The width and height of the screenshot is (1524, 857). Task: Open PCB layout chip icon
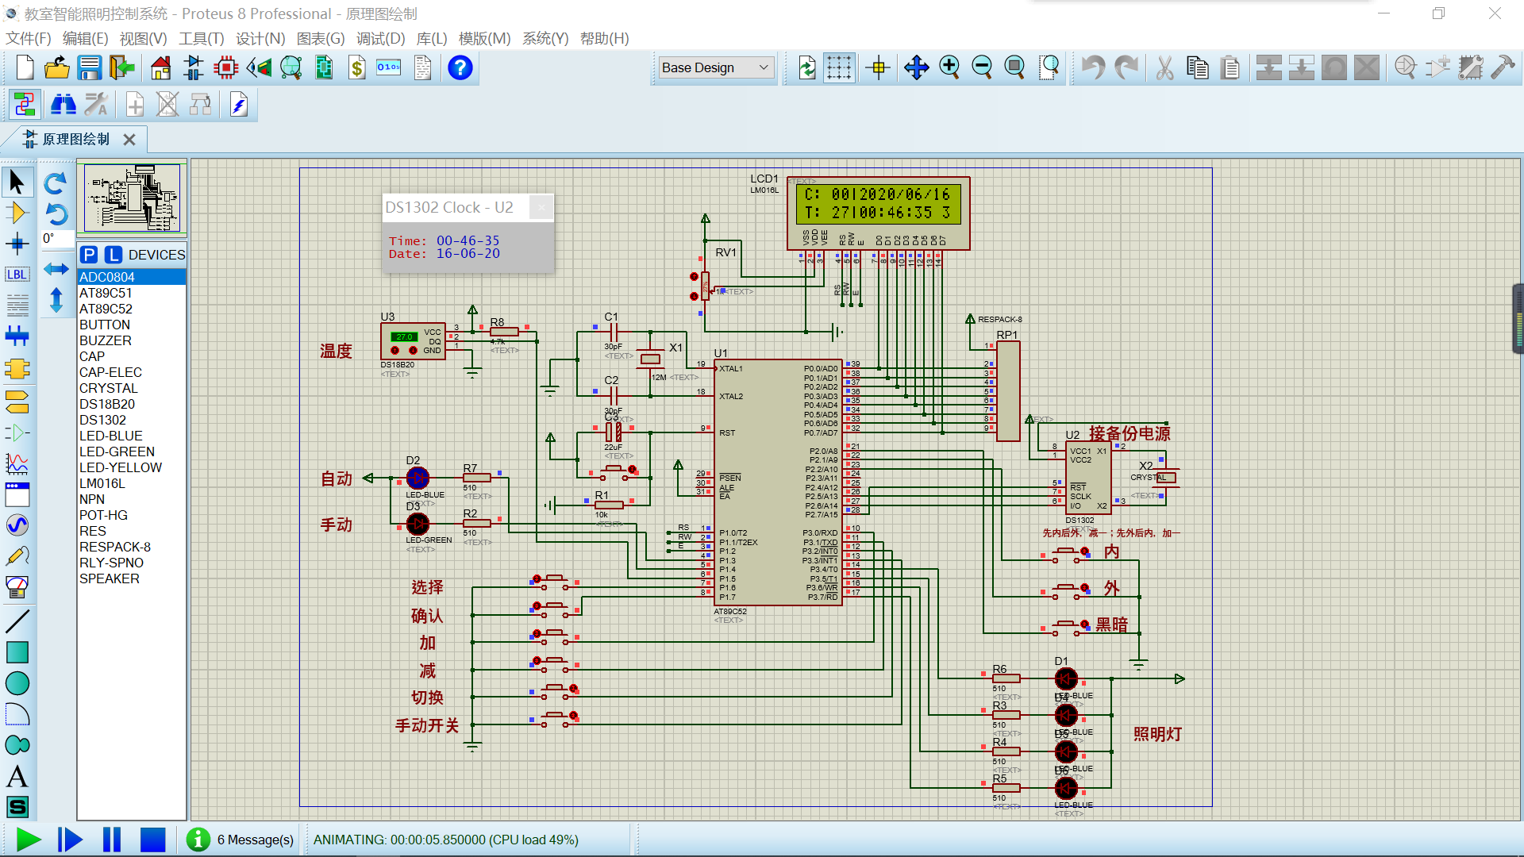tap(226, 68)
